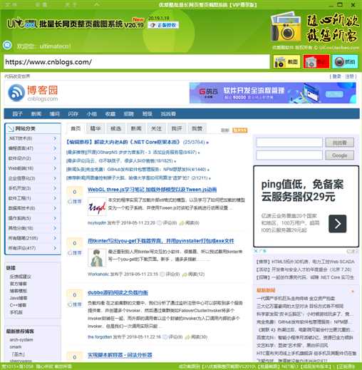Click 推荐 under the tkinter you-get post
The width and height of the screenshot is (362, 370).
[75, 253]
